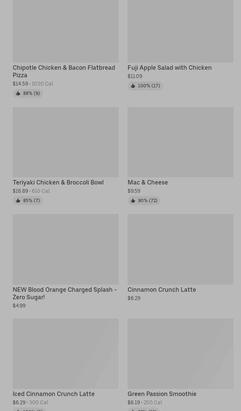This screenshot has width=241, height=411.
Task: Click thumbs-up icon under Chipotle Chicken Flatbread
Action: click(18, 93)
